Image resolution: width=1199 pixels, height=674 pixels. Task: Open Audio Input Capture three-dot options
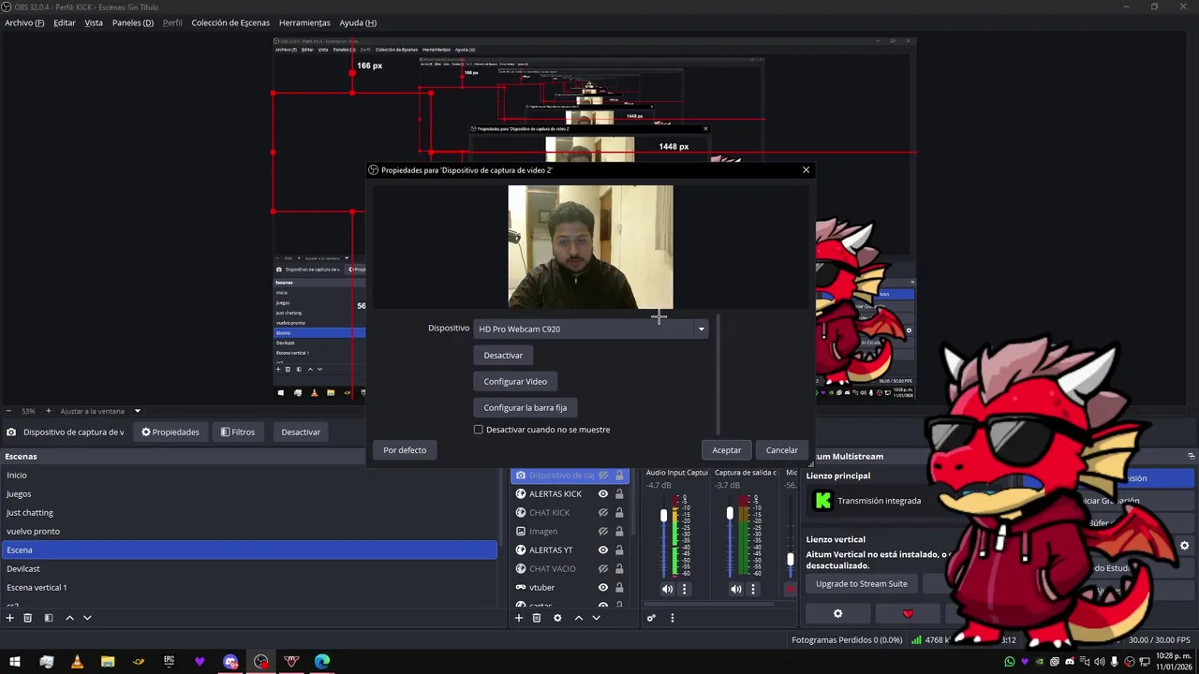click(684, 589)
